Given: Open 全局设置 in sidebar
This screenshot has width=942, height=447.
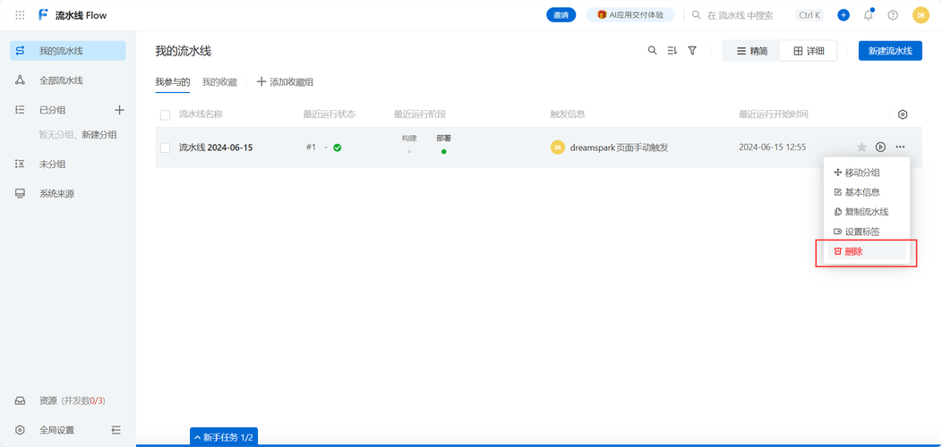Looking at the screenshot, I should tap(57, 430).
